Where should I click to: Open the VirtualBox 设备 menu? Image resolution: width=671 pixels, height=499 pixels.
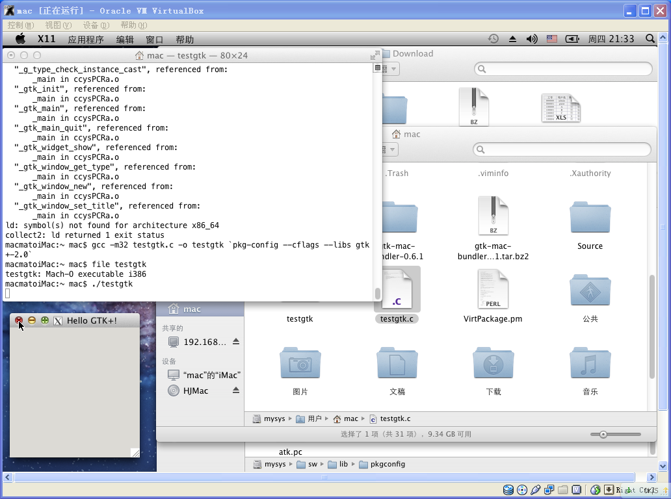(x=95, y=25)
